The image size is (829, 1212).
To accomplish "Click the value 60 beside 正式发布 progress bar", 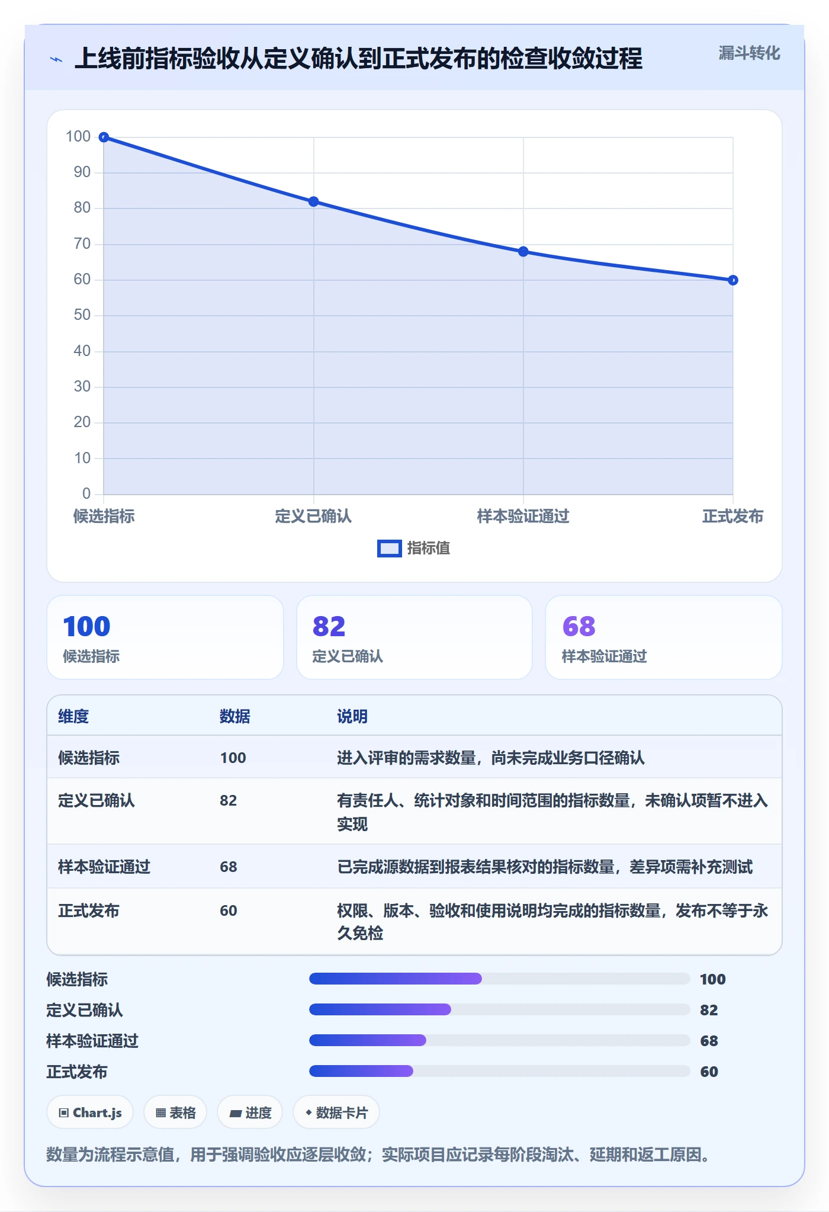I will pos(709,1072).
